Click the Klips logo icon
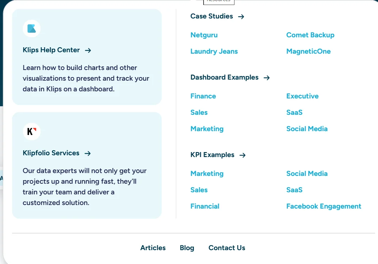 click(32, 28)
